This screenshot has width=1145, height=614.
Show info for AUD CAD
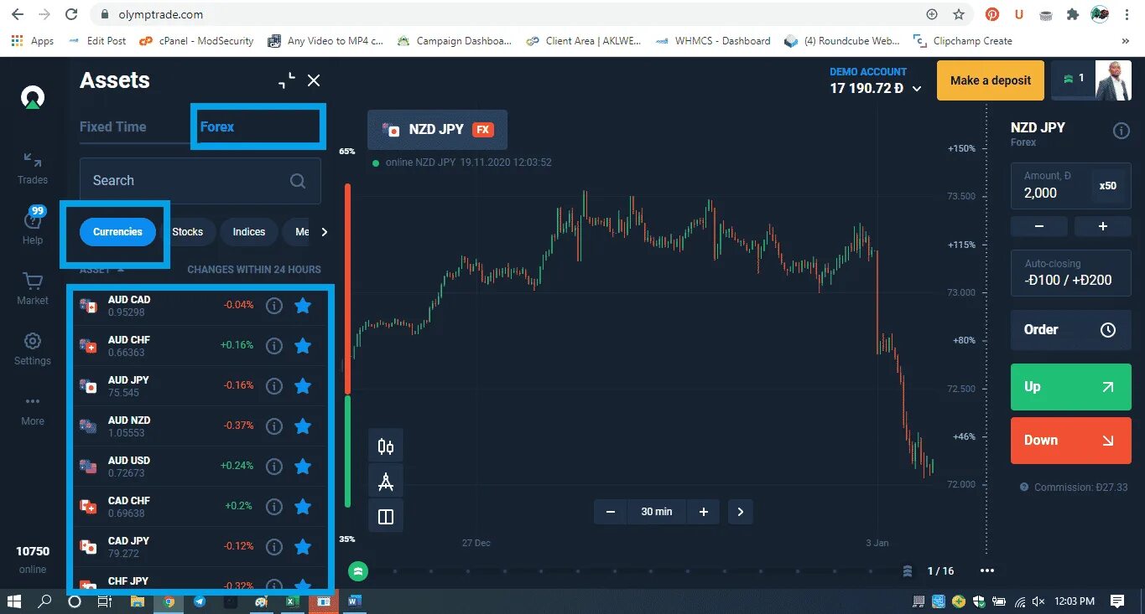[273, 306]
